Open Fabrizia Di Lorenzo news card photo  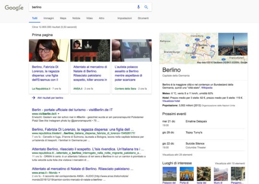click(49, 50)
